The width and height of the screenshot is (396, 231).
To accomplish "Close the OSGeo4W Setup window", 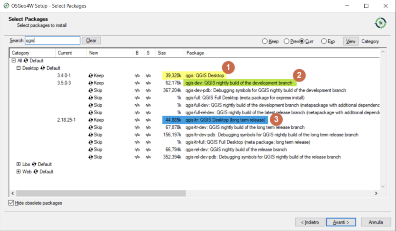I will click(x=386, y=6).
